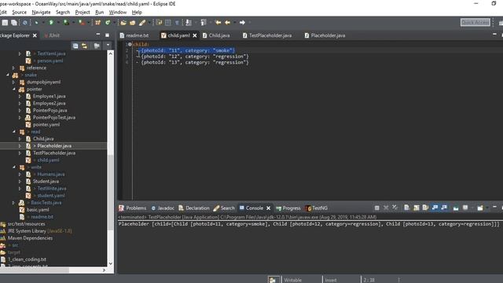This screenshot has height=283, width=503.
Task: Click the Last Edit Location arrow icon
Action: (x=218, y=23)
